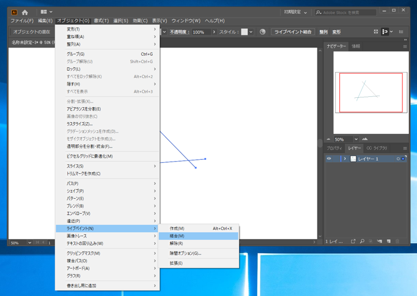
Task: Switch to the CC ライブラリ tab
Action: (377, 148)
